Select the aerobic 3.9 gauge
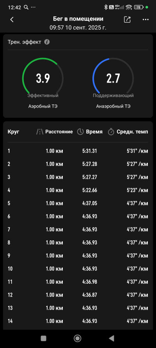156x348 pixels. (43, 78)
